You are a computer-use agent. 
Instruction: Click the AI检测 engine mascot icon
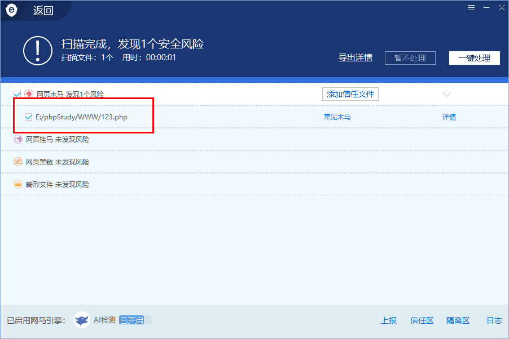coord(82,320)
